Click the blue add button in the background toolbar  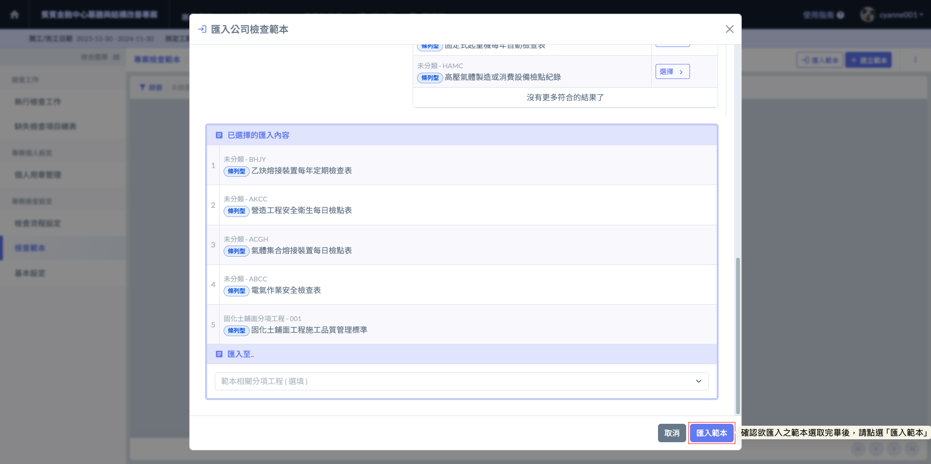pos(868,60)
